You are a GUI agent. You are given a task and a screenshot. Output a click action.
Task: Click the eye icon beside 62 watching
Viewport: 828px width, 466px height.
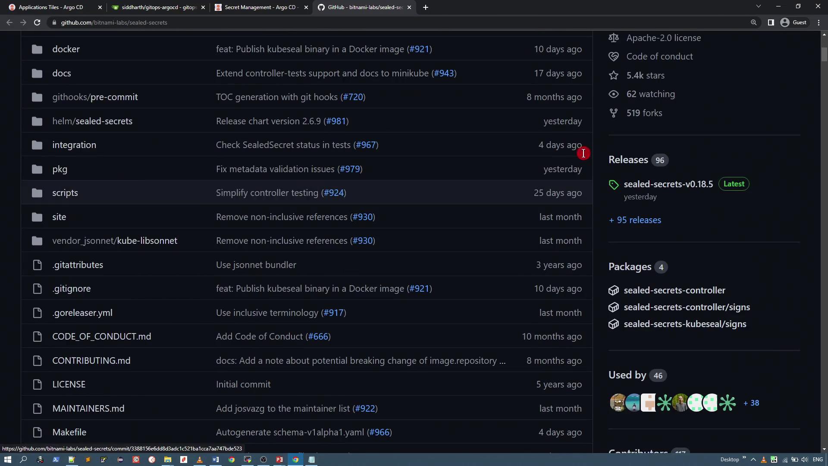(613, 94)
